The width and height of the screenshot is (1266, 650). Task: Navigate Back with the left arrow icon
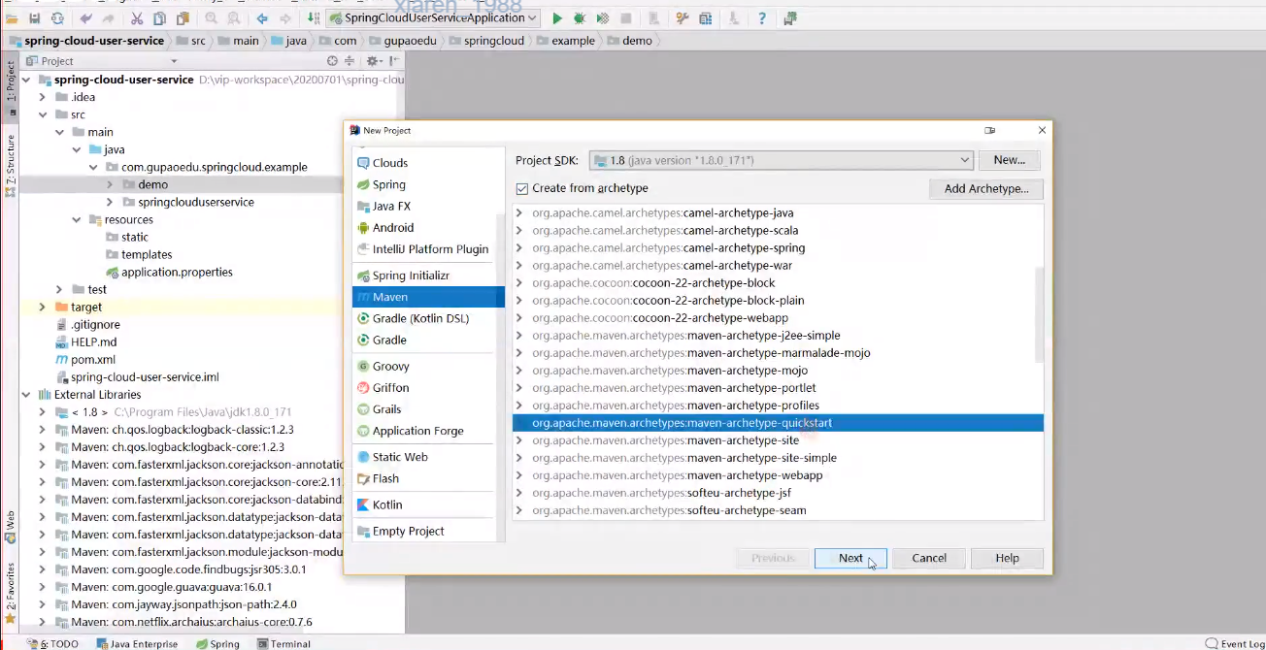pos(262,18)
